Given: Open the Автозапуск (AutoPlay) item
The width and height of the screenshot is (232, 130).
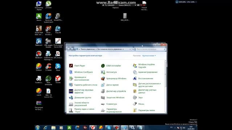Looking at the screenshot, I should [x=109, y=72].
